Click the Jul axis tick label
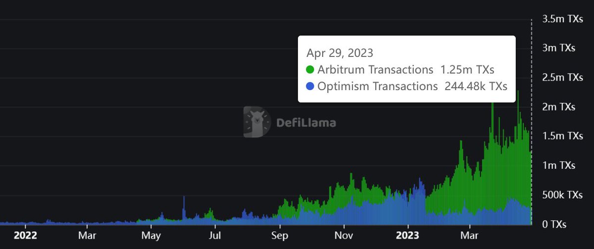The width and height of the screenshot is (594, 249). point(215,235)
